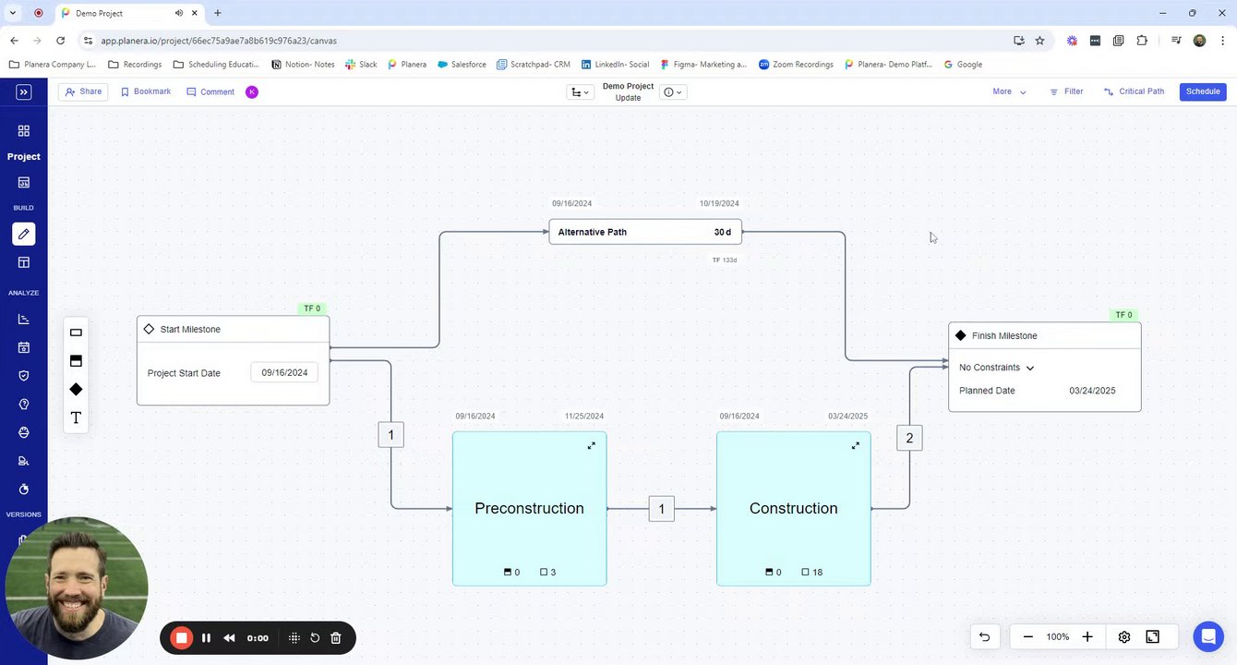
Task: Click the fit-to-screen canvas icon
Action: point(1153,637)
